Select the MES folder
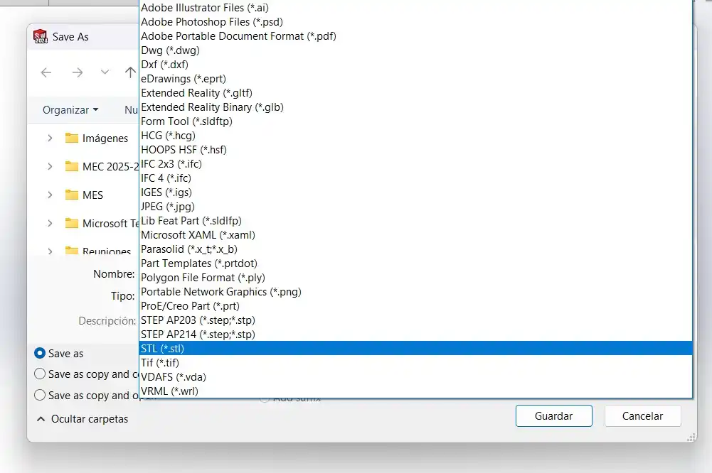The image size is (712, 473). 84,195
